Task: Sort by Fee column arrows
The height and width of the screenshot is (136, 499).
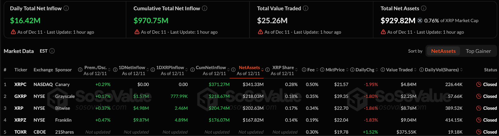Action: pos(317,70)
